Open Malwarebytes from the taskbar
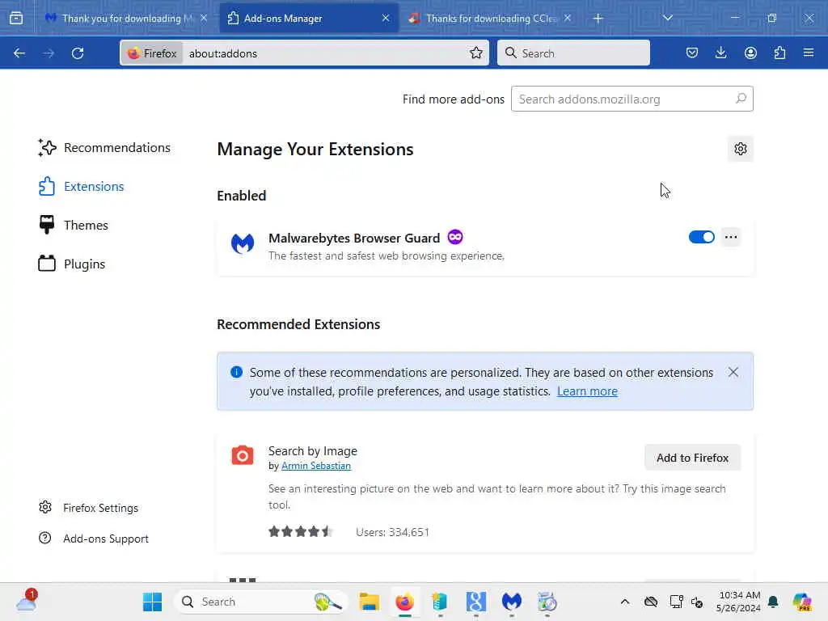 (511, 602)
